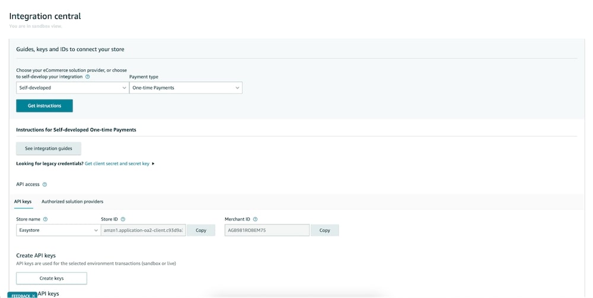
Task: Click the Store name help icon
Action: click(x=46, y=219)
